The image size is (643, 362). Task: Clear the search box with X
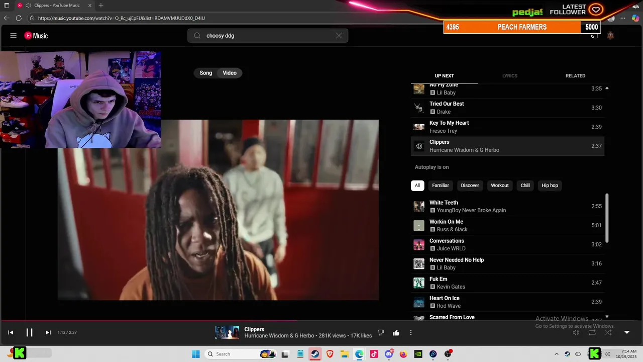[x=339, y=36]
